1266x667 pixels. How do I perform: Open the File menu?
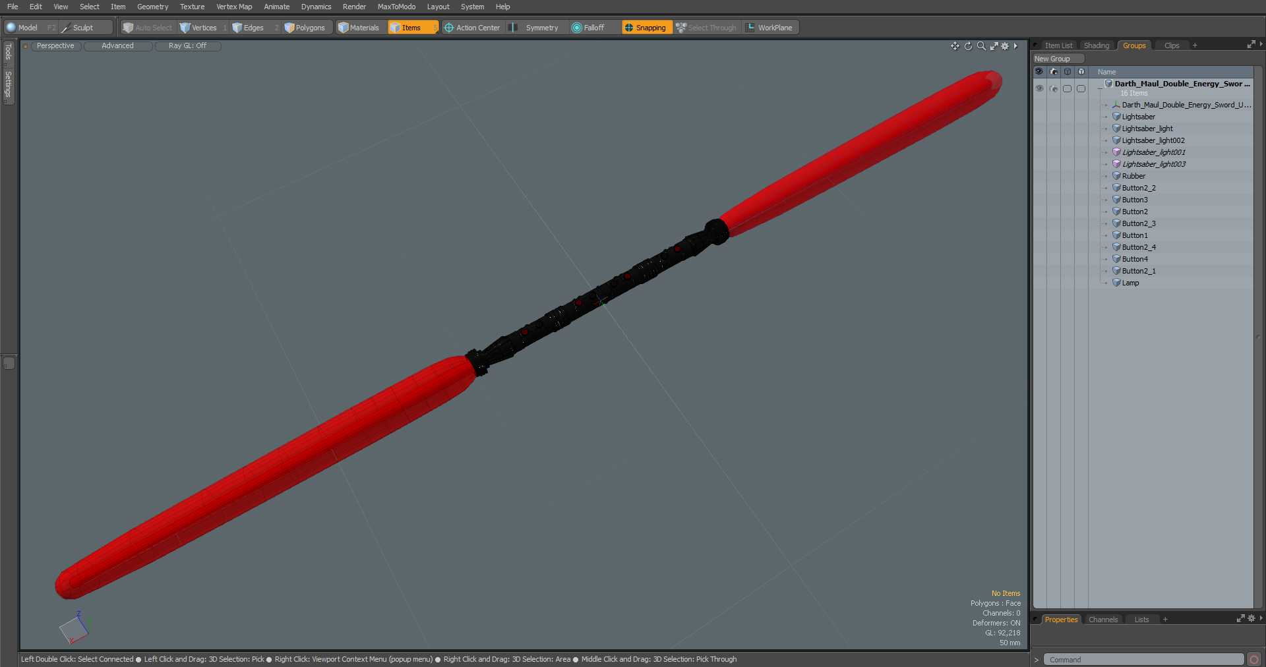(13, 7)
